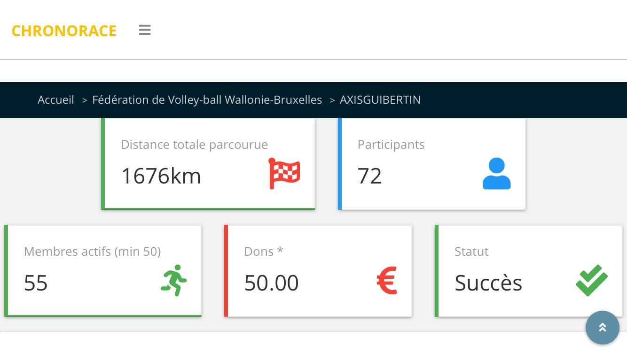Navigate to Accueil breadcrumb

pyautogui.click(x=56, y=100)
